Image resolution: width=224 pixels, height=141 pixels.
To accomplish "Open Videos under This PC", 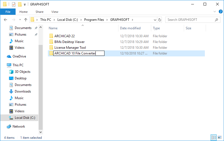I will 19,111.
